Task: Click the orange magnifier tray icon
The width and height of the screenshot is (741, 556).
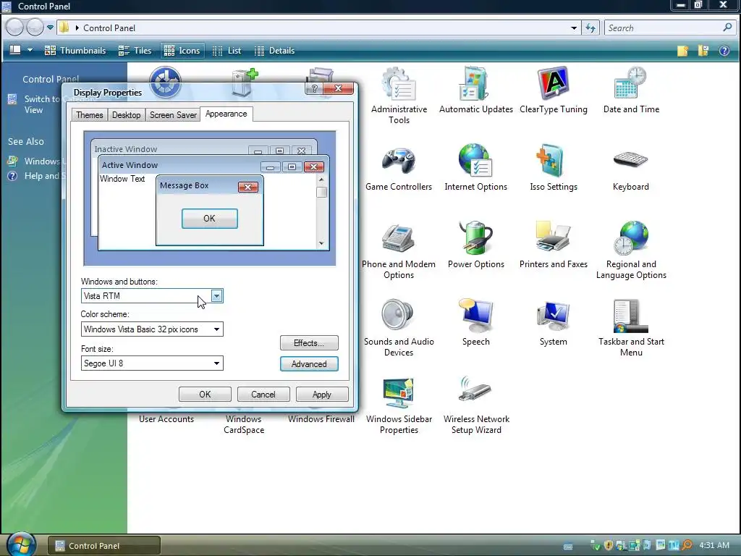Action: tap(687, 545)
